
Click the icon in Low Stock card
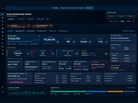point(53,54)
